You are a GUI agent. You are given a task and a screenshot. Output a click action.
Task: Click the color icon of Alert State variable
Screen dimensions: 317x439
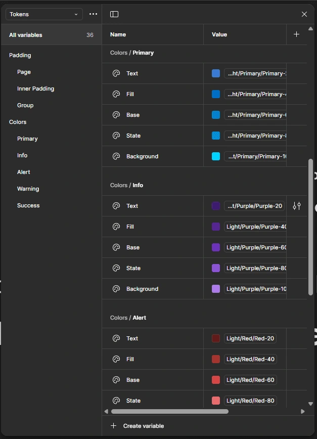tap(116, 401)
